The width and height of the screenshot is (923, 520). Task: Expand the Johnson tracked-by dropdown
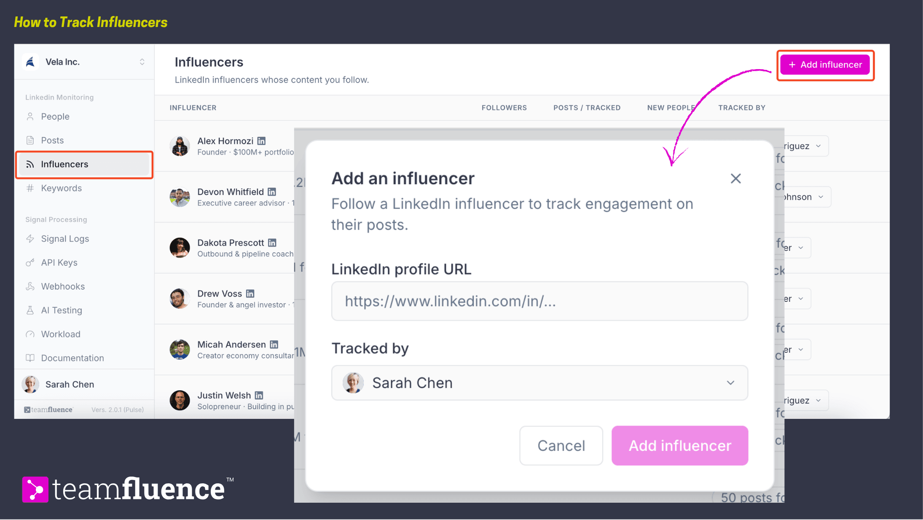[x=807, y=197]
